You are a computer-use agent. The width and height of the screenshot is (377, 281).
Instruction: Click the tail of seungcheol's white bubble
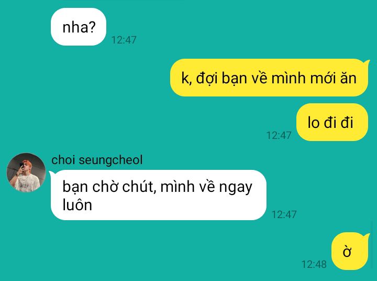pos(51,174)
